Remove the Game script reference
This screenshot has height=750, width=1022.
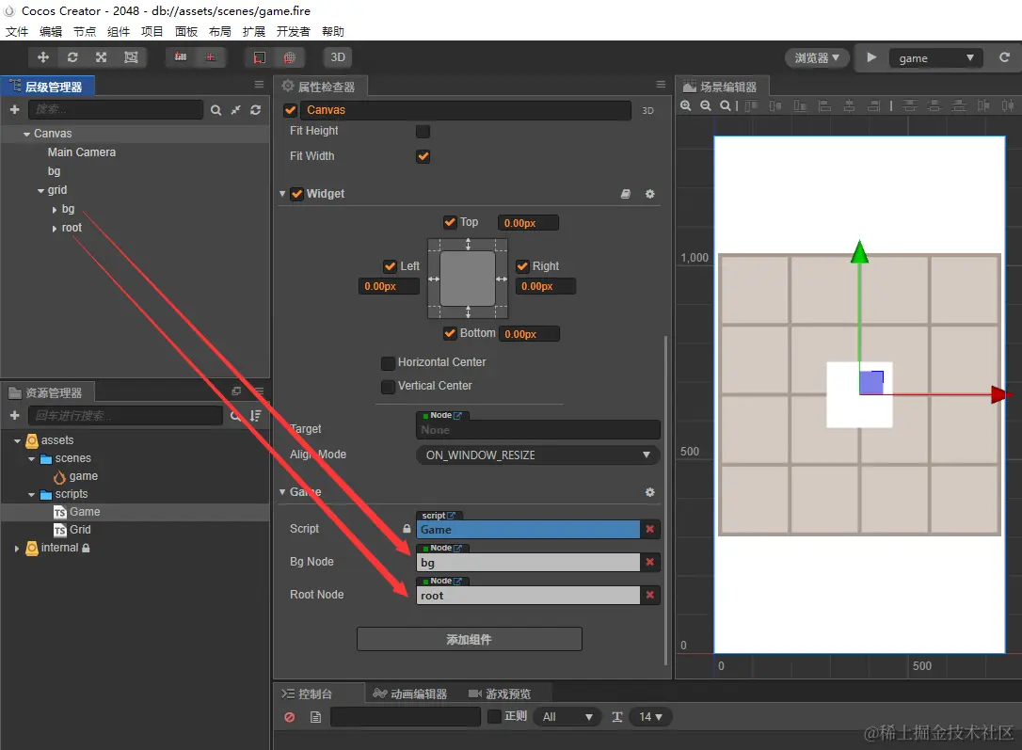[x=650, y=529]
